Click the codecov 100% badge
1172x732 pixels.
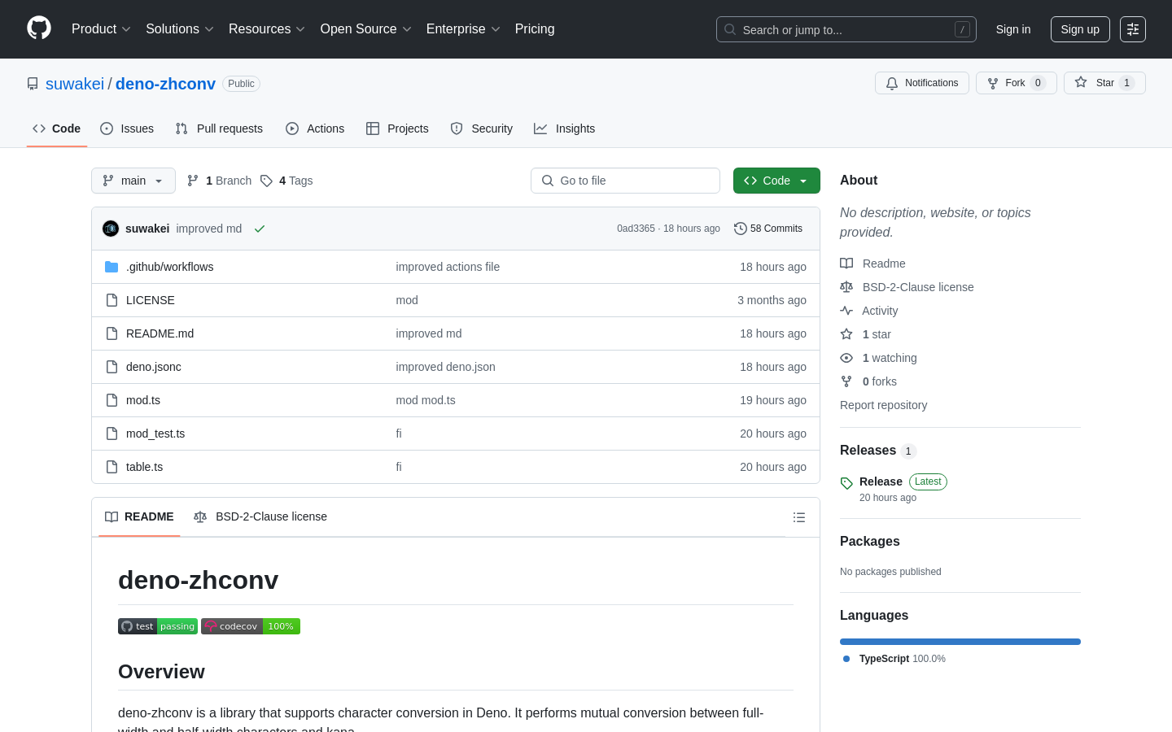point(251,626)
